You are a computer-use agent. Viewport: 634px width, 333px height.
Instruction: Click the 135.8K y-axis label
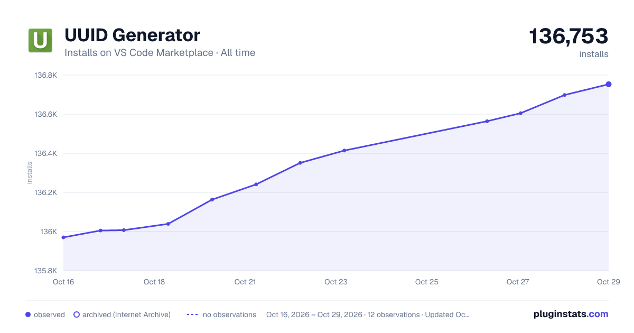45,271
